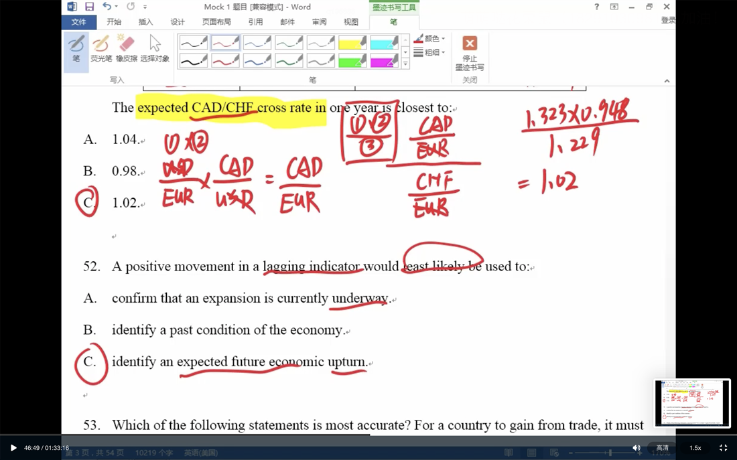
Task: Change video quality via 高清 button
Action: 662,448
